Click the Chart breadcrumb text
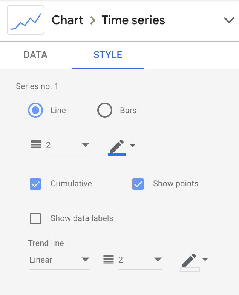The image size is (239, 295). (x=67, y=20)
